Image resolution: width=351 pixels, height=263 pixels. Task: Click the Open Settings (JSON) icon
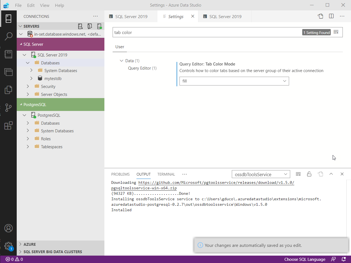pyautogui.click(x=320, y=16)
